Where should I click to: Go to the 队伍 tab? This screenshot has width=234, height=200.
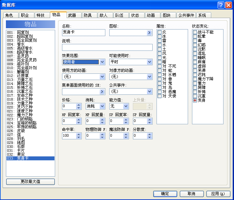[x=121, y=15]
